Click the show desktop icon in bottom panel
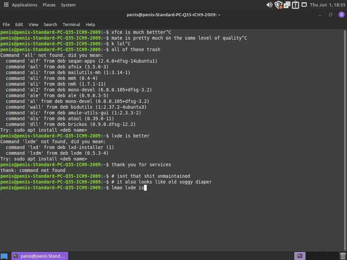The image size is (347, 260). [4, 256]
